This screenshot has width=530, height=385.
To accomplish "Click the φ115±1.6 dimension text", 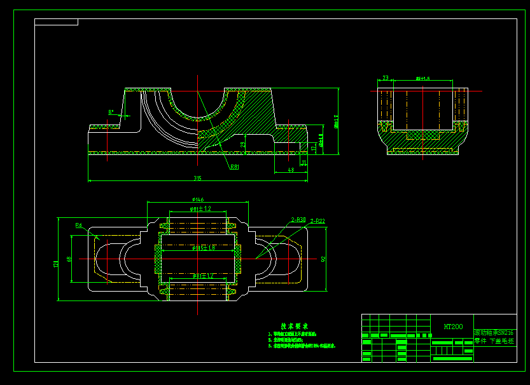I will pyautogui.click(x=204, y=248).
